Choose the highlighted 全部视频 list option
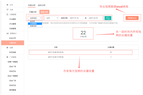 (x=35, y=24)
